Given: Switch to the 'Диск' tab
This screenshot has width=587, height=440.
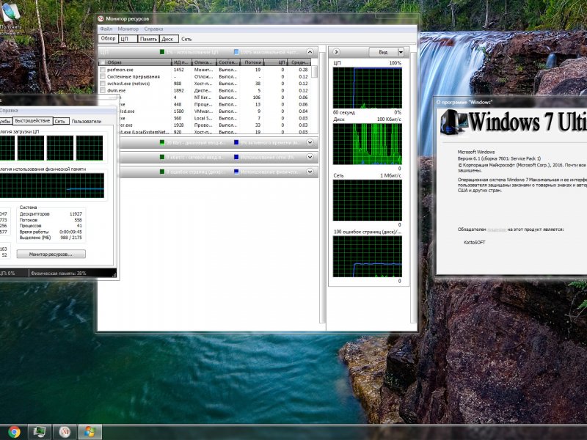Looking at the screenshot, I should 167,39.
